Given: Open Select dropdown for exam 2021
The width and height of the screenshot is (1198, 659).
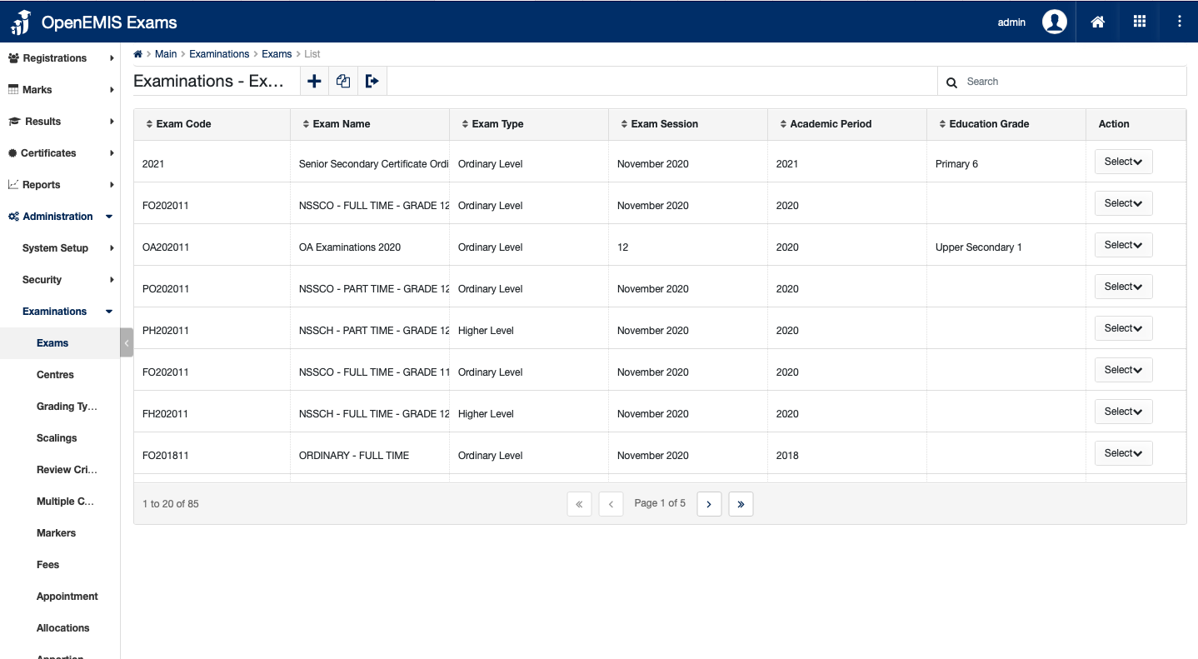Looking at the screenshot, I should (x=1123, y=162).
